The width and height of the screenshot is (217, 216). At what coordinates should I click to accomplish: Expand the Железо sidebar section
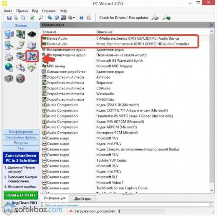coord(21,25)
